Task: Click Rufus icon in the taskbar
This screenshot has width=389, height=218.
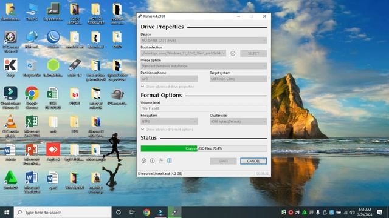Action: click(174, 213)
